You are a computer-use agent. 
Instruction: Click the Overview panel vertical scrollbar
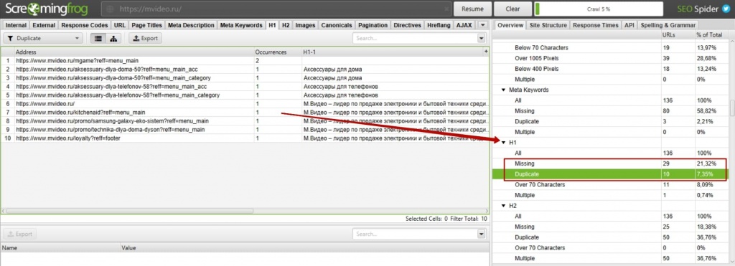coord(731,108)
